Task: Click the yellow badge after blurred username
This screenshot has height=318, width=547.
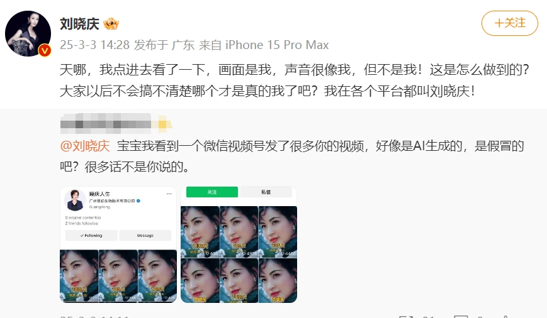Action: (163, 124)
